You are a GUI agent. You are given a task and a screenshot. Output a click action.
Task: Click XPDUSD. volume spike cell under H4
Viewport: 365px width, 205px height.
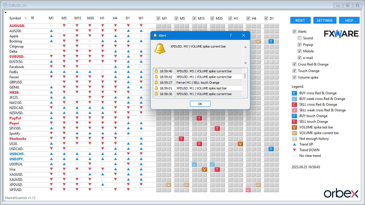258,185
